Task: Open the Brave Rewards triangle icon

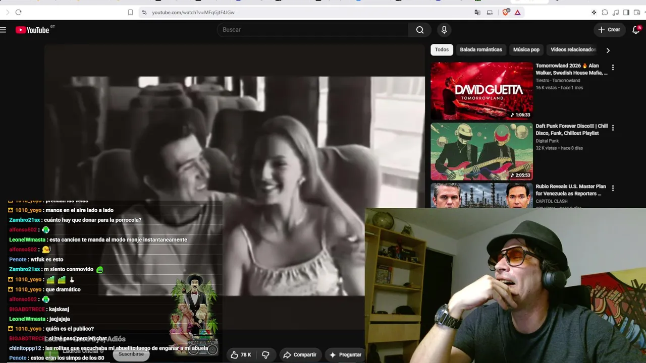Action: [x=517, y=12]
